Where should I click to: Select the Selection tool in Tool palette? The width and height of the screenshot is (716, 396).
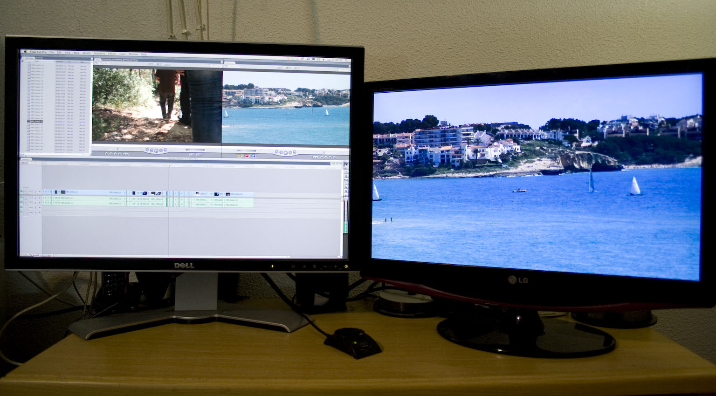coord(346,164)
